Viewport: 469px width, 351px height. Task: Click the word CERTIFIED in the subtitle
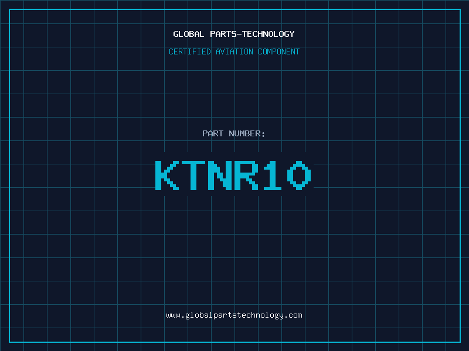point(189,51)
